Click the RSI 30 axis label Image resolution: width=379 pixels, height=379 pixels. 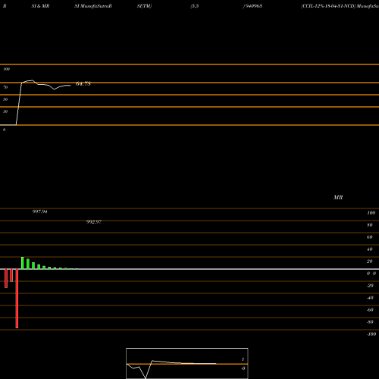click(5, 111)
